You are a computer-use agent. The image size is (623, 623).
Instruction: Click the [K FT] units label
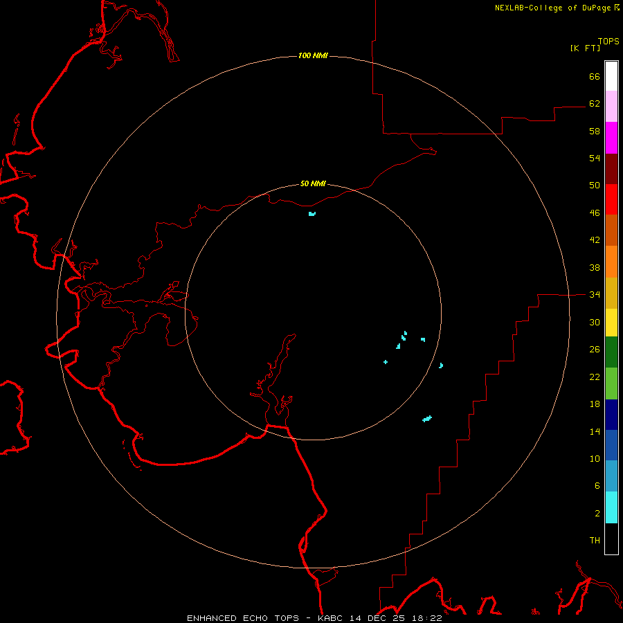pos(585,48)
